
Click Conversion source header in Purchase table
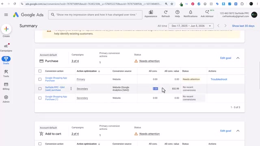point(122,71)
